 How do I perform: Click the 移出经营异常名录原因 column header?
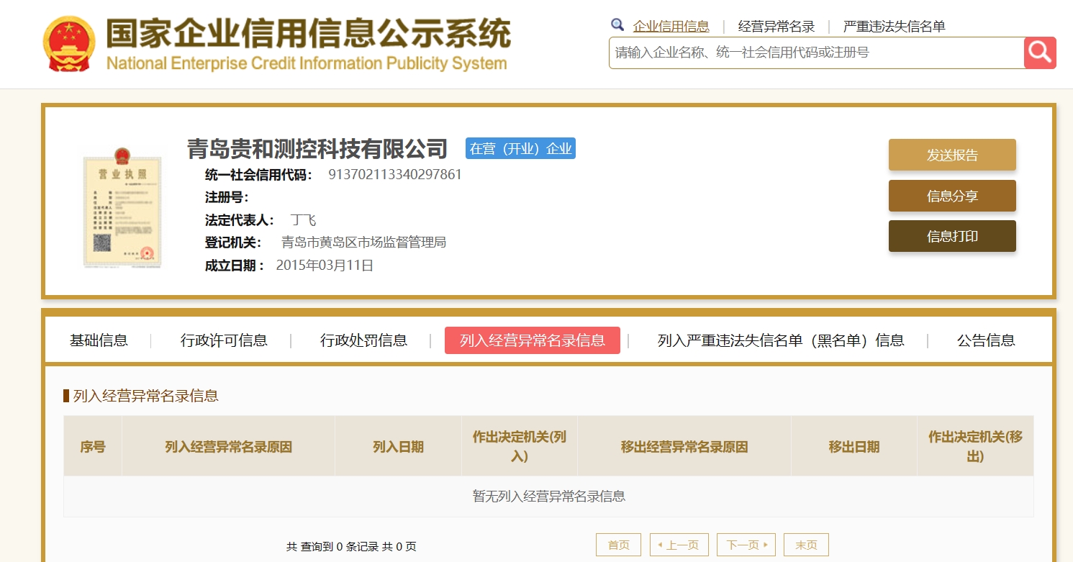(684, 447)
